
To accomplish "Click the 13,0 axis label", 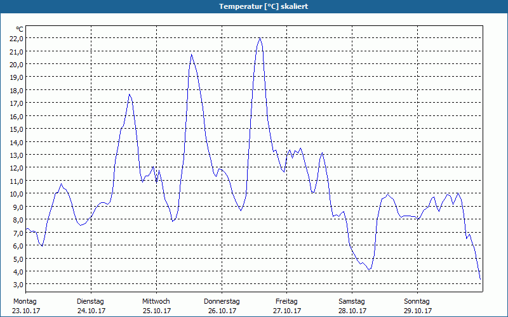I will (x=17, y=155).
